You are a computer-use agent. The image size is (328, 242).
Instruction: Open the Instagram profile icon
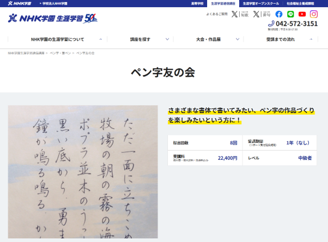pyautogui.click(x=314, y=14)
